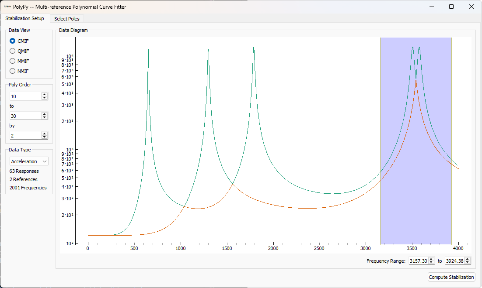Click the frequency range start field 3157.30

pyautogui.click(x=419, y=261)
